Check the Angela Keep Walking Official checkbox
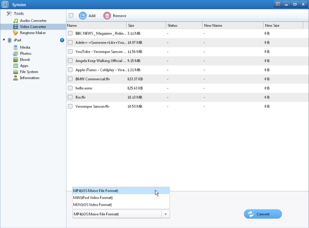The height and width of the screenshot is (228, 309). 70,61
